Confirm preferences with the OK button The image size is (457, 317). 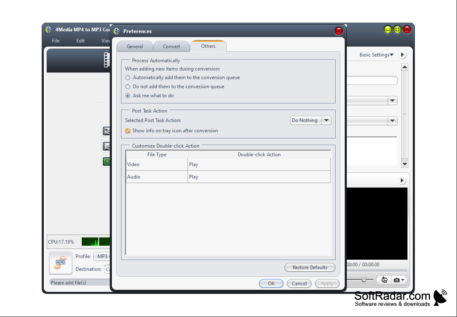click(271, 284)
